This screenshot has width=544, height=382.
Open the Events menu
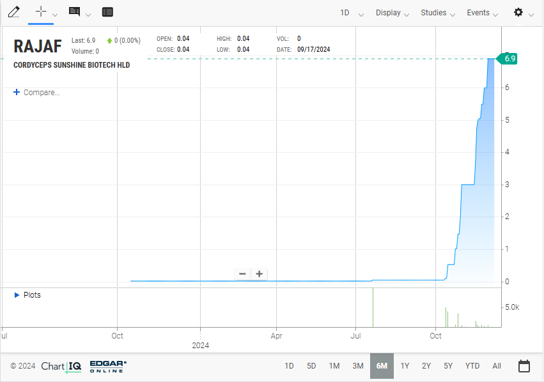483,13
